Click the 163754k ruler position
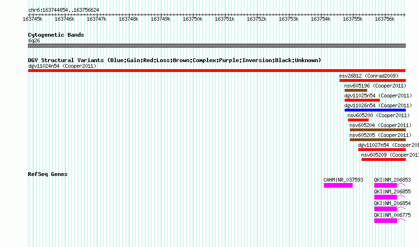Viewport: 419px width, 247px height. 321,19
